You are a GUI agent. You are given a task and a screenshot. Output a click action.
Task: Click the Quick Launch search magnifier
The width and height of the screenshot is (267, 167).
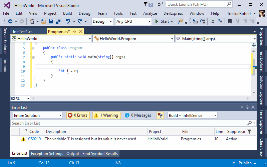click(x=229, y=4)
